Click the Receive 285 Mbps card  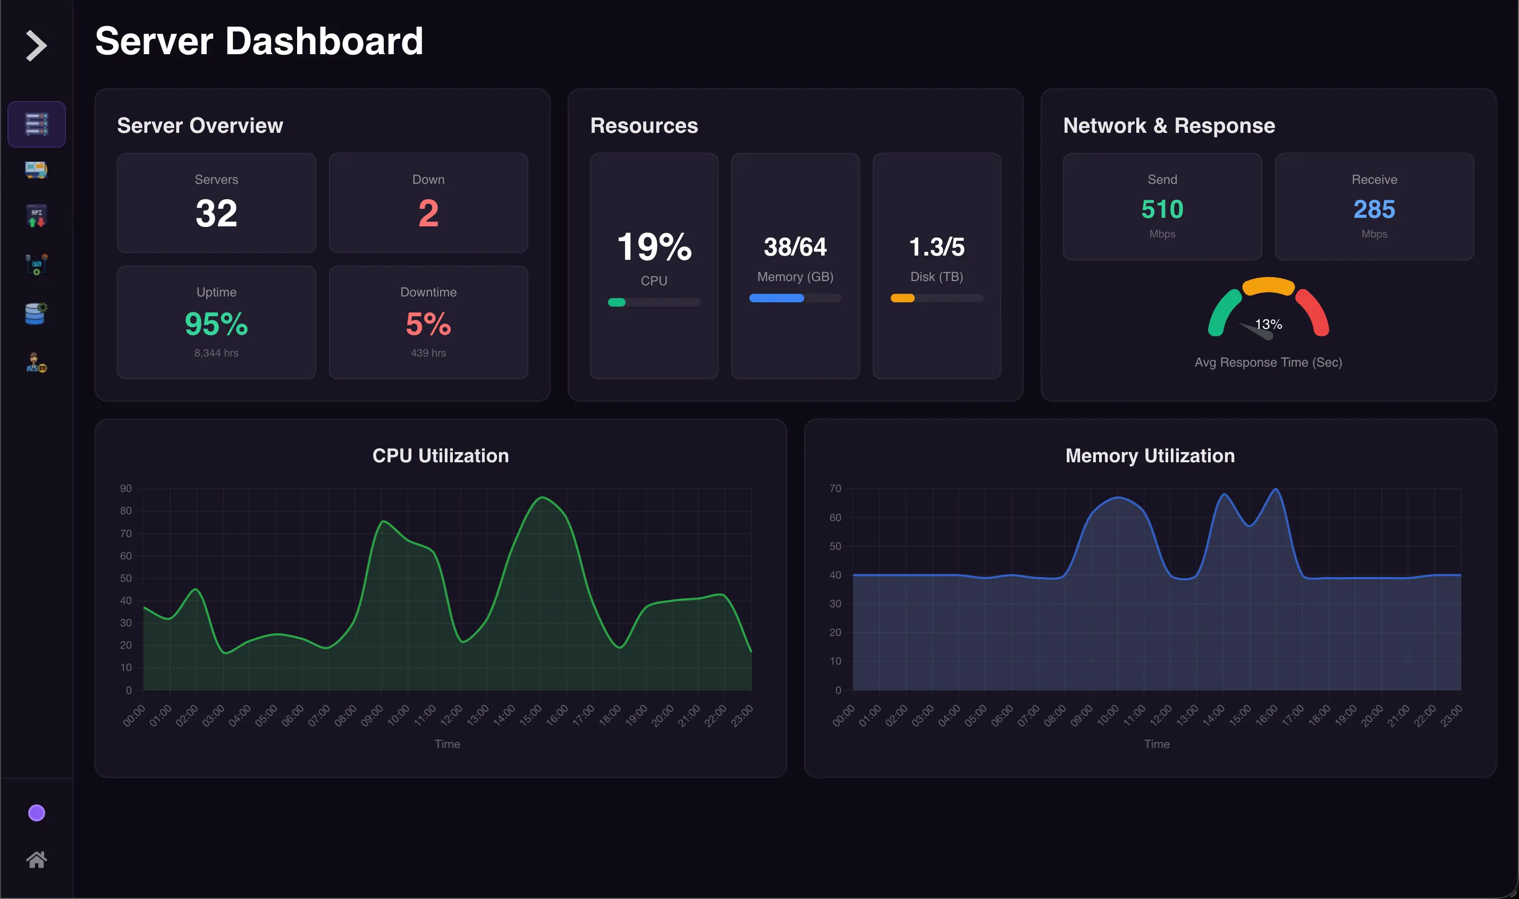point(1374,207)
